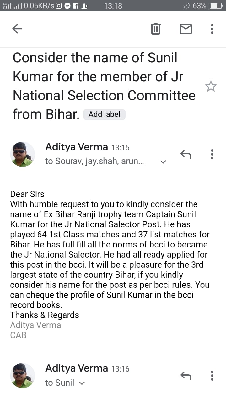Viewport: 226px width, 403px height.
Task: Tap Aditya Verma's avatar on first message
Action: [23, 154]
